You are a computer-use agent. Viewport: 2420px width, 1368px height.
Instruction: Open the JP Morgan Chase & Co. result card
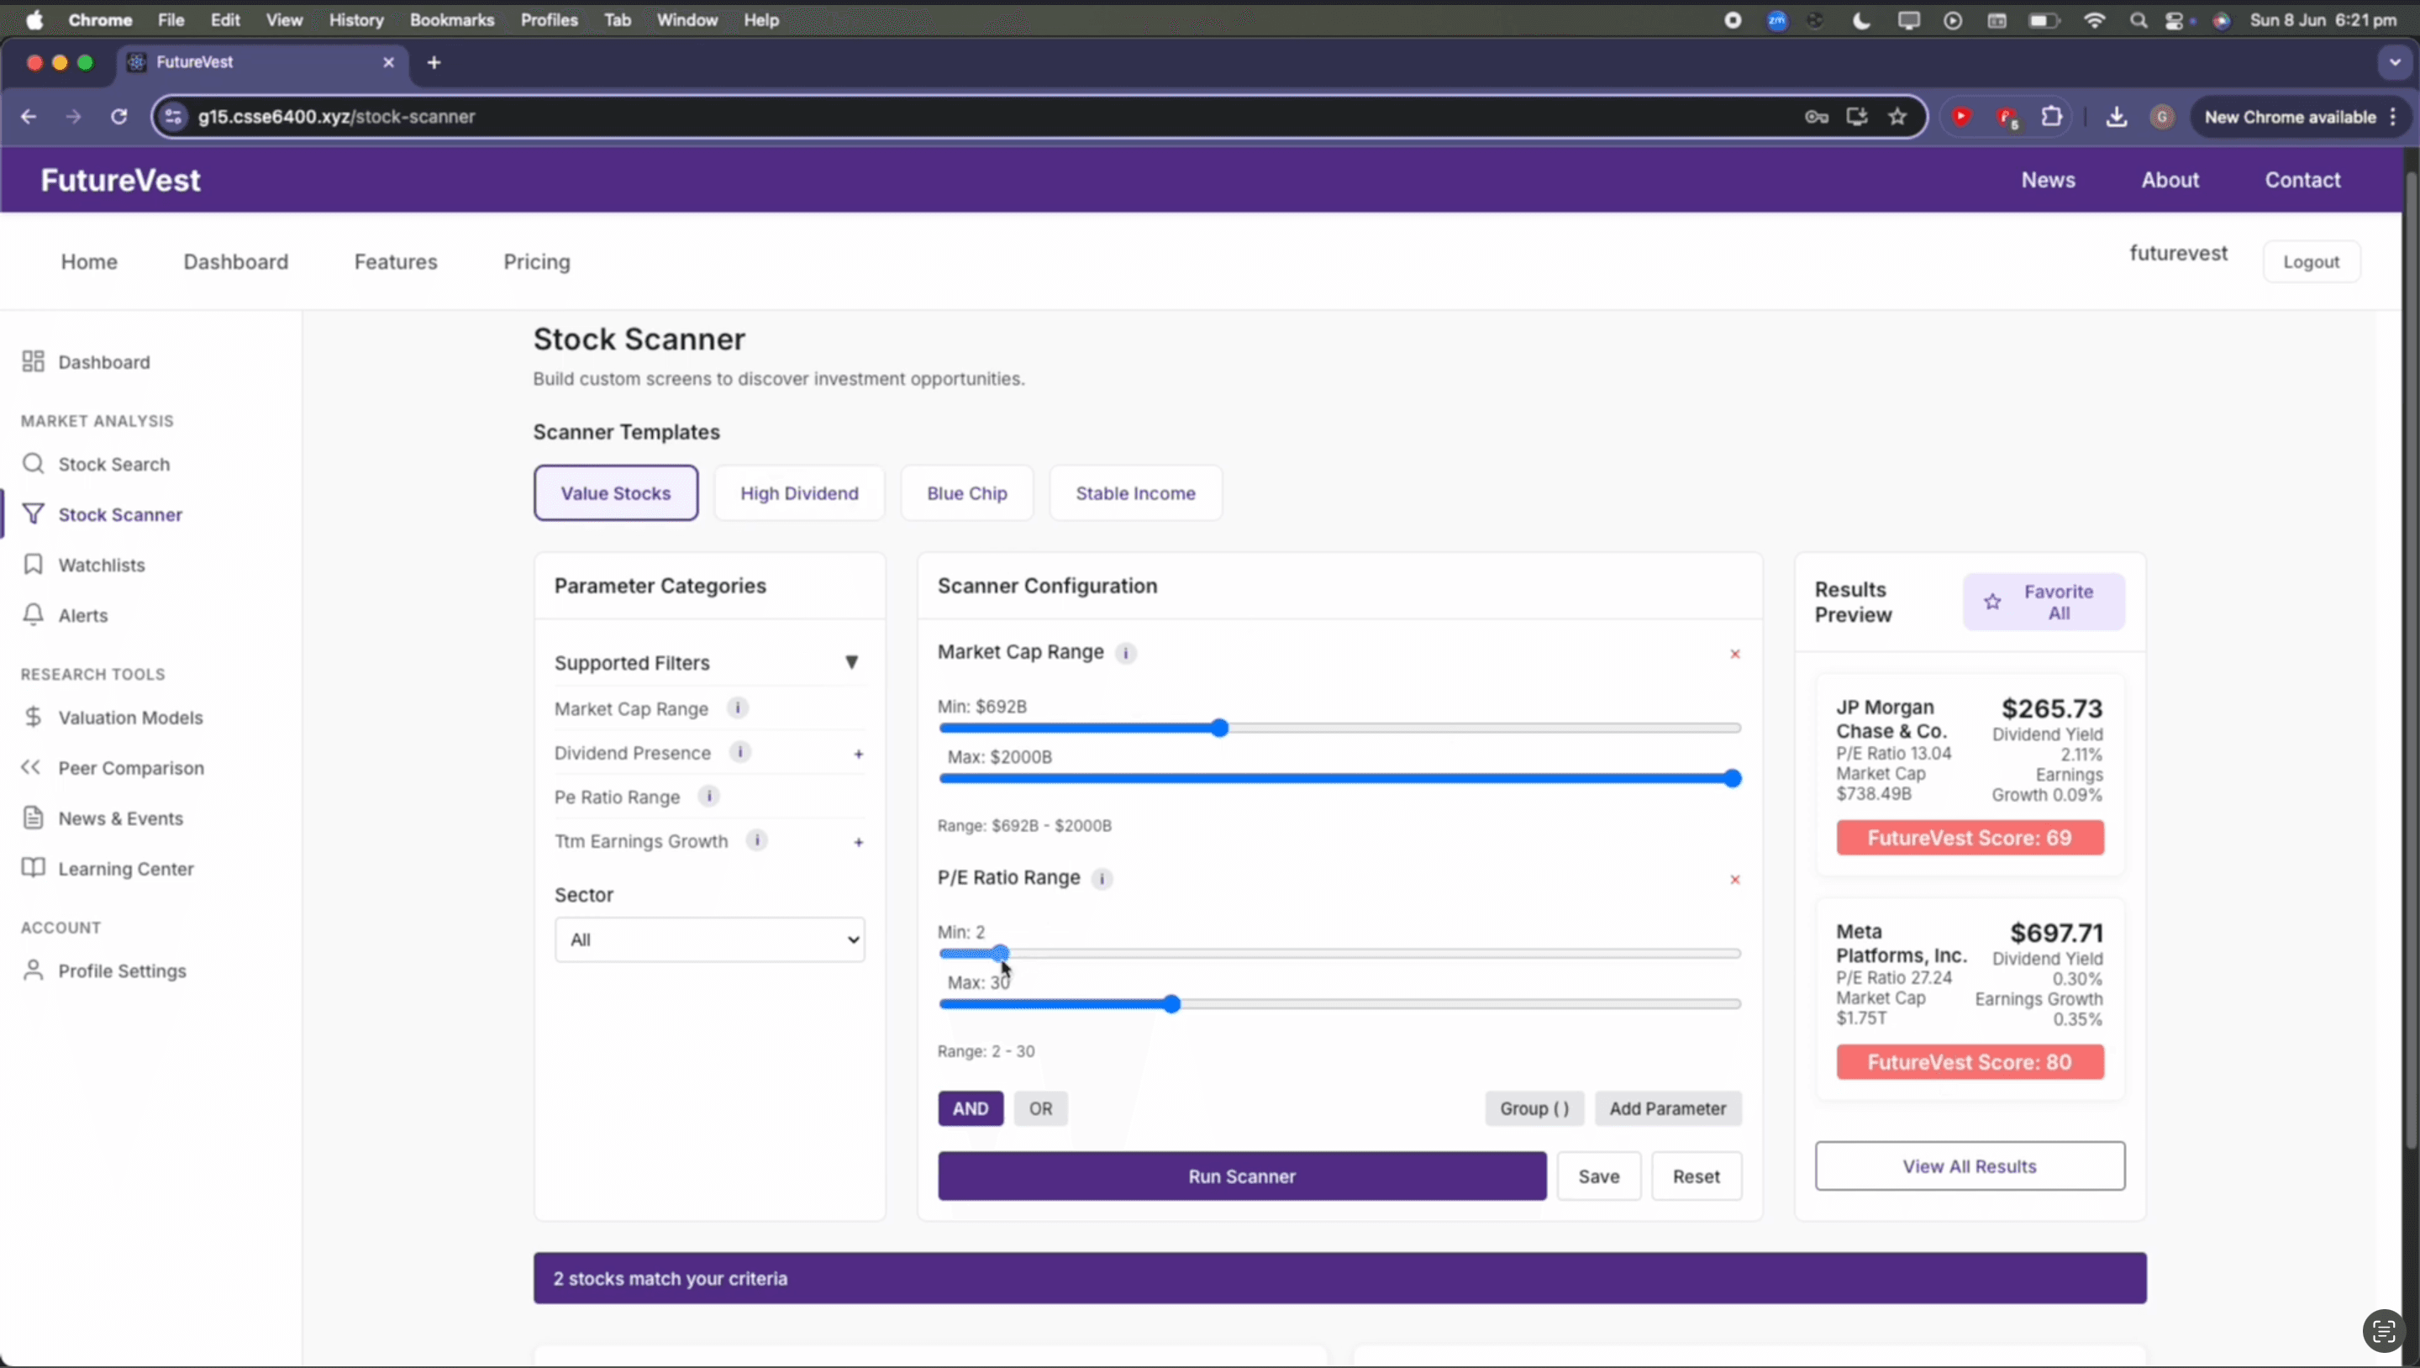click(x=1970, y=775)
